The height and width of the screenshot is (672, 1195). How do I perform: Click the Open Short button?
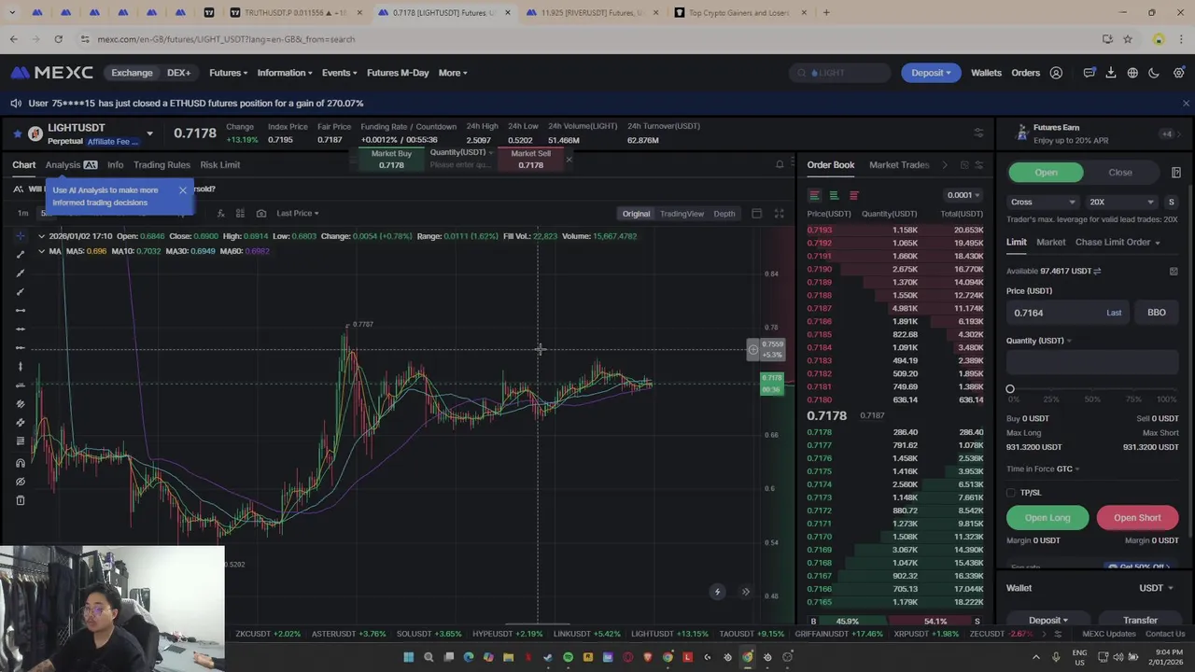click(1137, 518)
